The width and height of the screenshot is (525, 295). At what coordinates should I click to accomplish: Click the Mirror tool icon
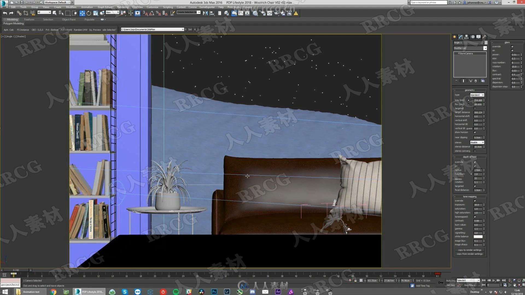point(205,13)
